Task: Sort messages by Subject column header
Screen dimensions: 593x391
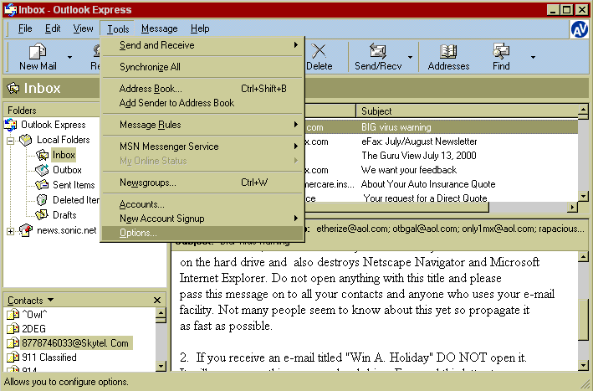Action: [467, 111]
